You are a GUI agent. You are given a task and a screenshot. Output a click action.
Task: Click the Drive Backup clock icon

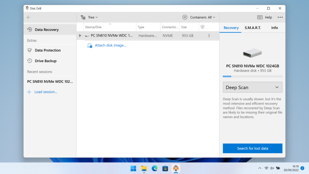(30, 61)
